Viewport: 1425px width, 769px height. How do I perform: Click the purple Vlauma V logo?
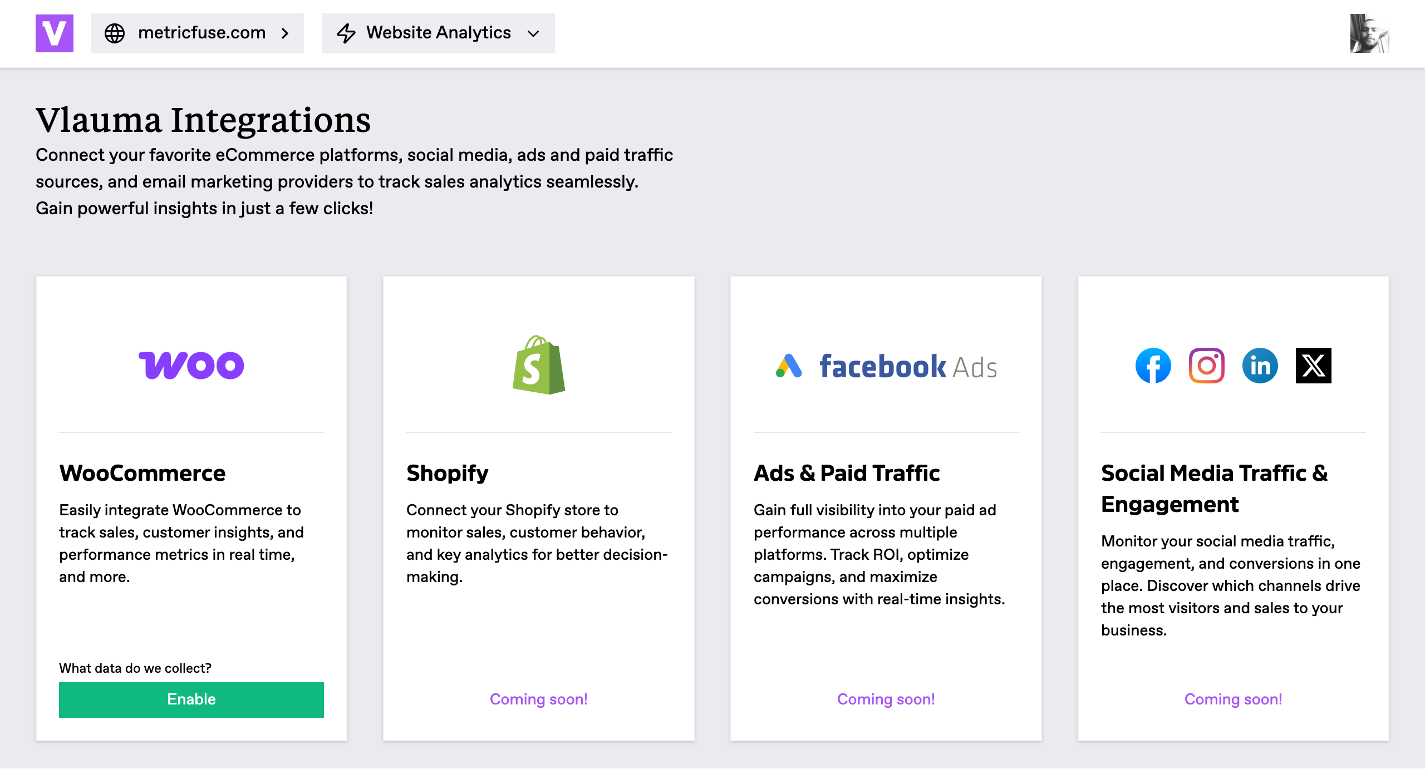coord(55,33)
